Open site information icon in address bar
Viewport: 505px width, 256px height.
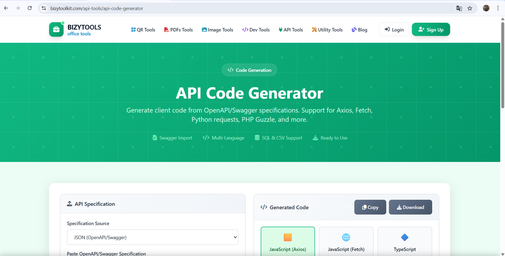[44, 8]
